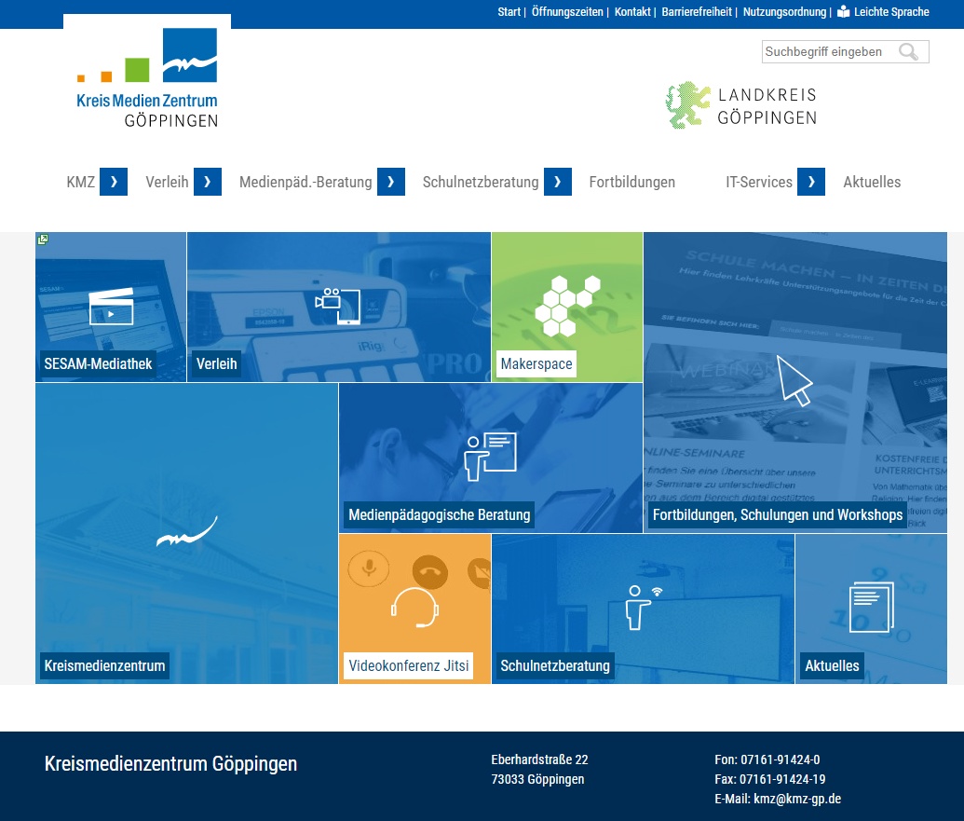Click the Verleih camera and tablet icon

[x=338, y=307]
